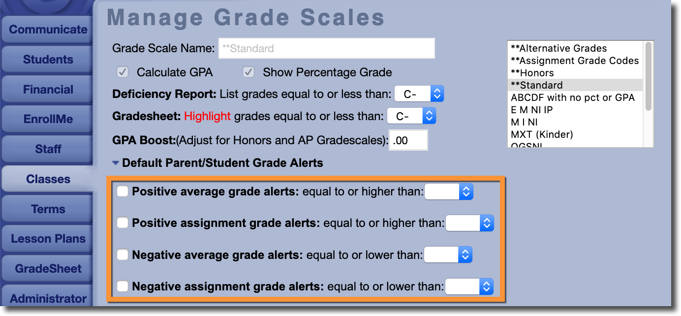Click the GPA Boost input field
The image size is (681, 316).
tap(408, 140)
